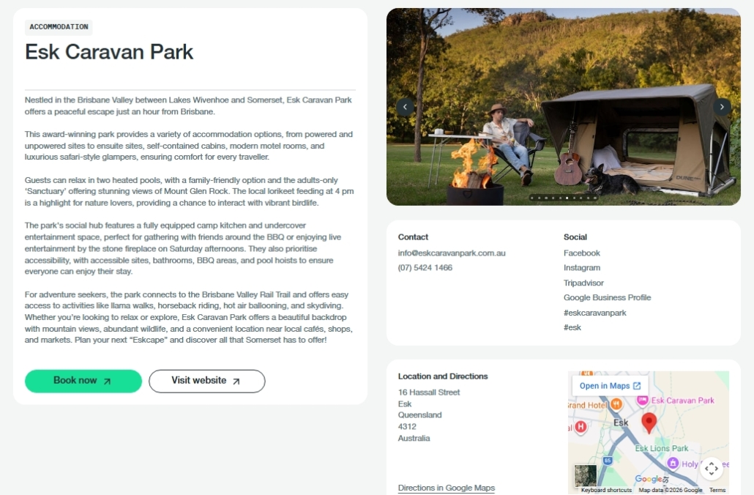Follow the Directions in Google Maps link
754x495 pixels.
447,488
